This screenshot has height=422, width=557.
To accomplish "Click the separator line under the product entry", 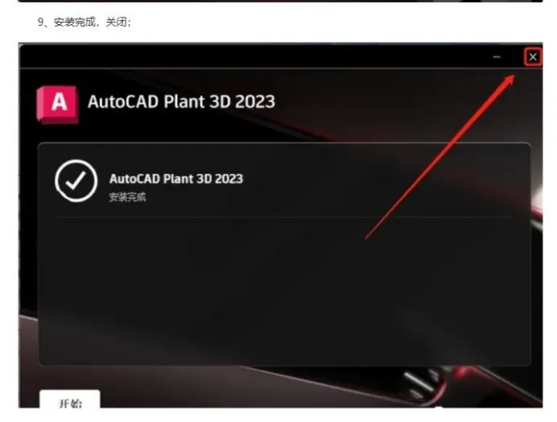I will (284, 217).
